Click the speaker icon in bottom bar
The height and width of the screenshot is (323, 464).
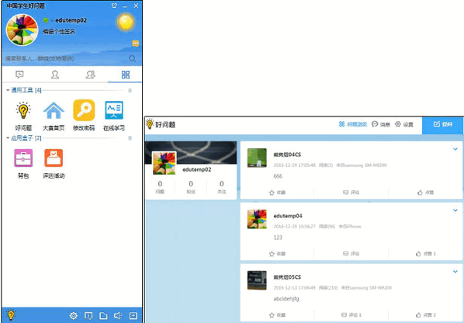tap(118, 315)
